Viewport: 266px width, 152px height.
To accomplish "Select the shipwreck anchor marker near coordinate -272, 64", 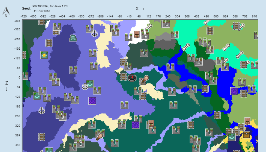I will tap(85, 86).
